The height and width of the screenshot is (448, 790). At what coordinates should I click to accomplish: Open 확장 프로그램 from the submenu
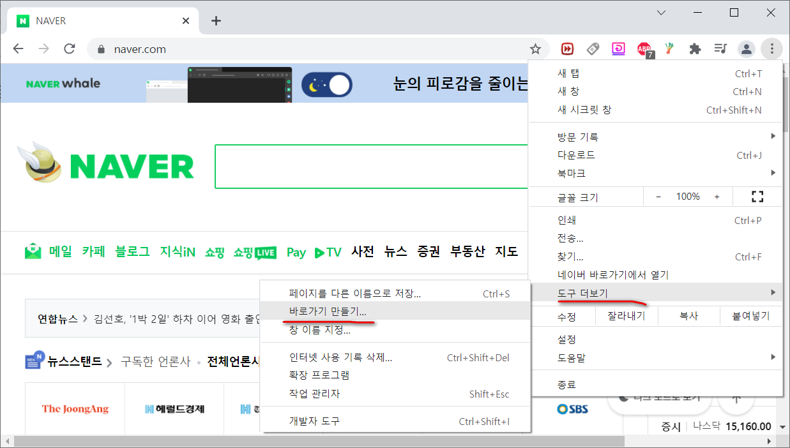click(395, 375)
